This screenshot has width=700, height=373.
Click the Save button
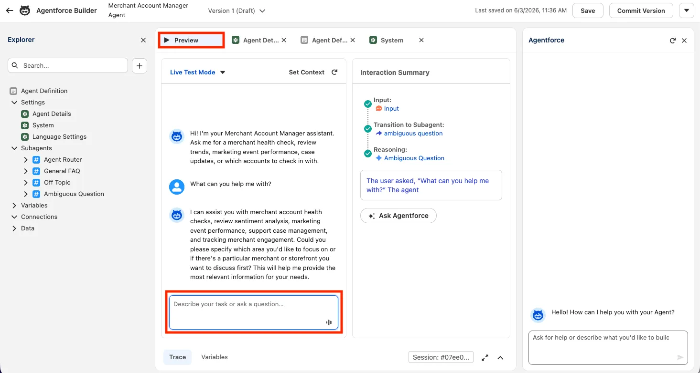(x=588, y=10)
